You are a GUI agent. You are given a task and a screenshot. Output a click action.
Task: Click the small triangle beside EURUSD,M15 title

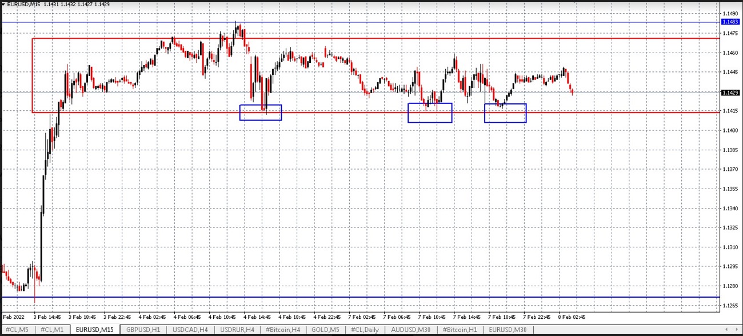[x=3, y=4]
